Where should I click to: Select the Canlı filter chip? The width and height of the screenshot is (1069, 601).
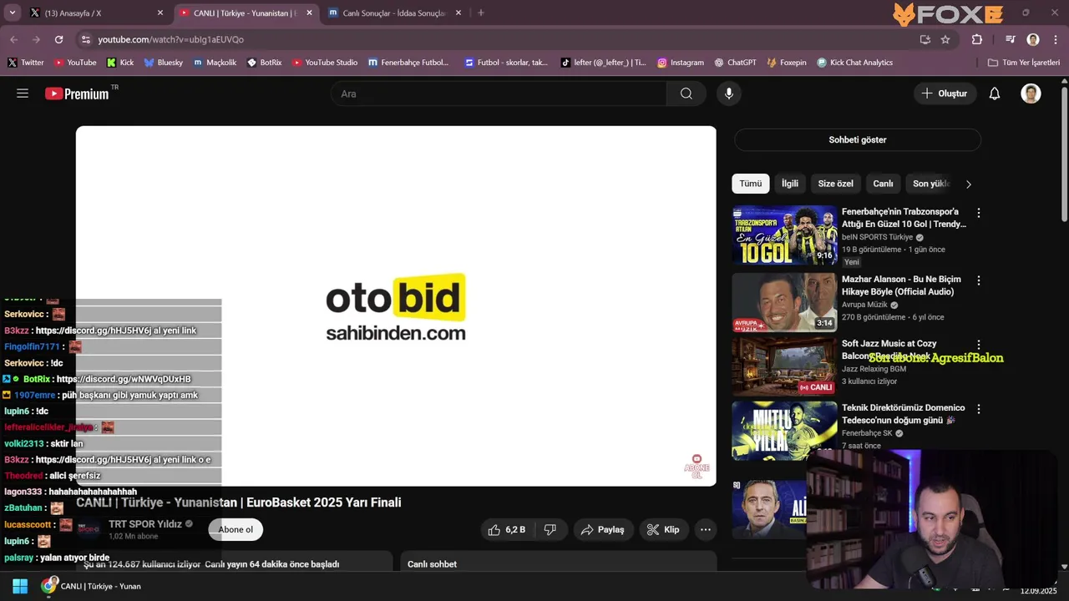(883, 184)
